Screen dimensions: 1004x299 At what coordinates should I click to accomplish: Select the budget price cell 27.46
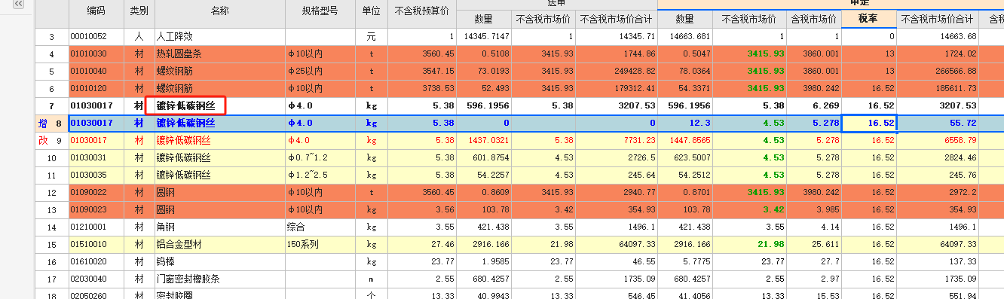coord(421,244)
